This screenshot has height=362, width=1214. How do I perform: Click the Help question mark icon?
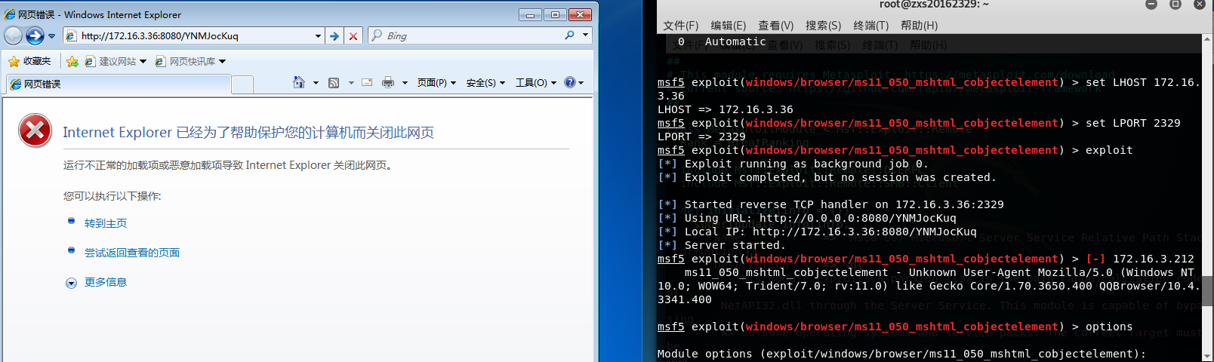[x=570, y=82]
